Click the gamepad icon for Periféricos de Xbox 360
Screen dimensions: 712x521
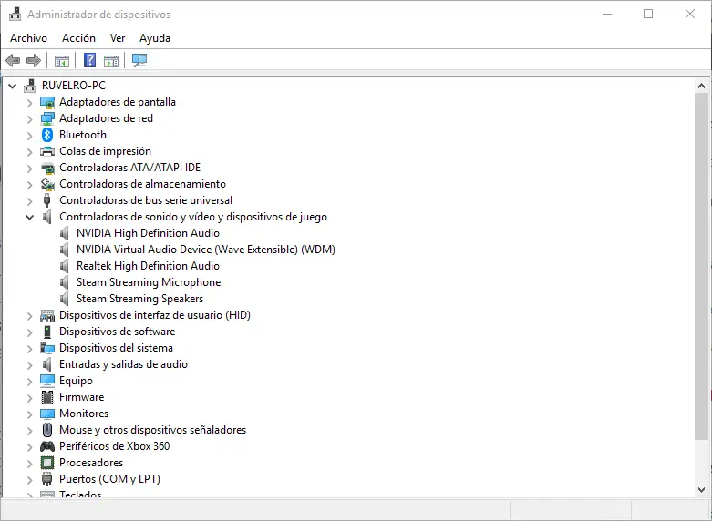click(47, 446)
